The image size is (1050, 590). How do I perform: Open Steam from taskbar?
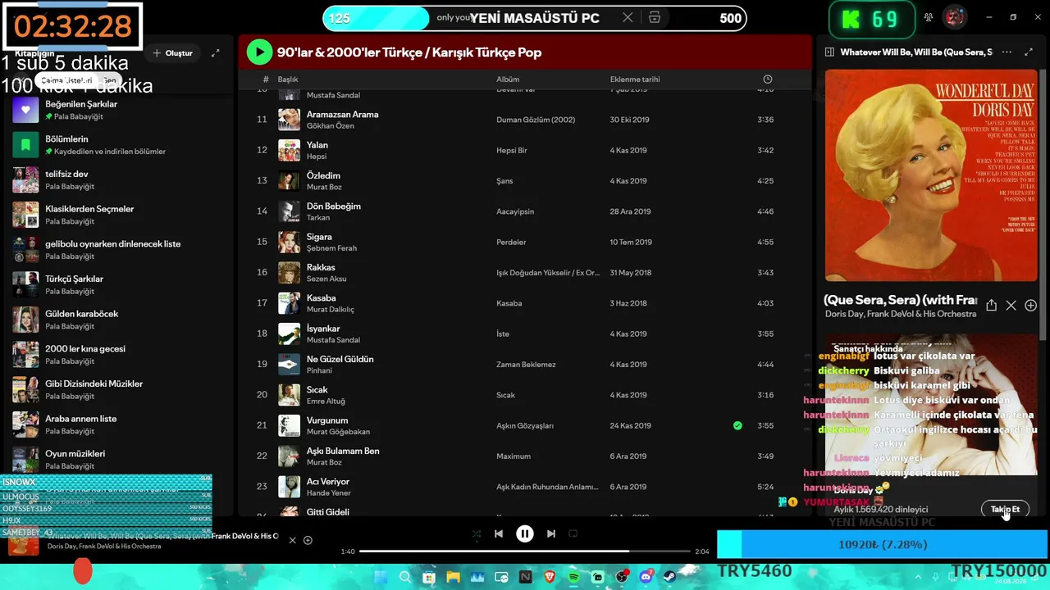pyautogui.click(x=670, y=577)
